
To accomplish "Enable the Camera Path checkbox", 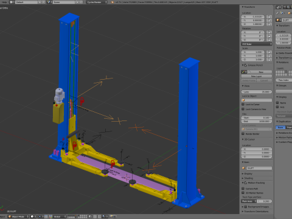I will (243, 189).
